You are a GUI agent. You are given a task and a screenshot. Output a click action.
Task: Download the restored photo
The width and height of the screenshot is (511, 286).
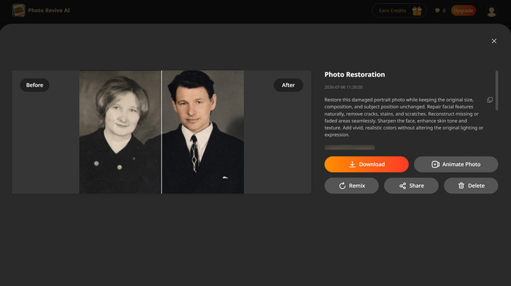[x=367, y=165]
